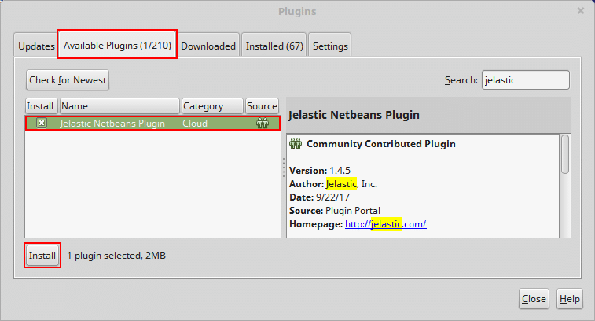Click the Jelastic Netbeans Plugin details heading
This screenshot has height=321, width=595.
354,115
